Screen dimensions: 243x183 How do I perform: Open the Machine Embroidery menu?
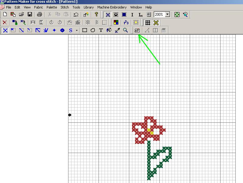112,7
